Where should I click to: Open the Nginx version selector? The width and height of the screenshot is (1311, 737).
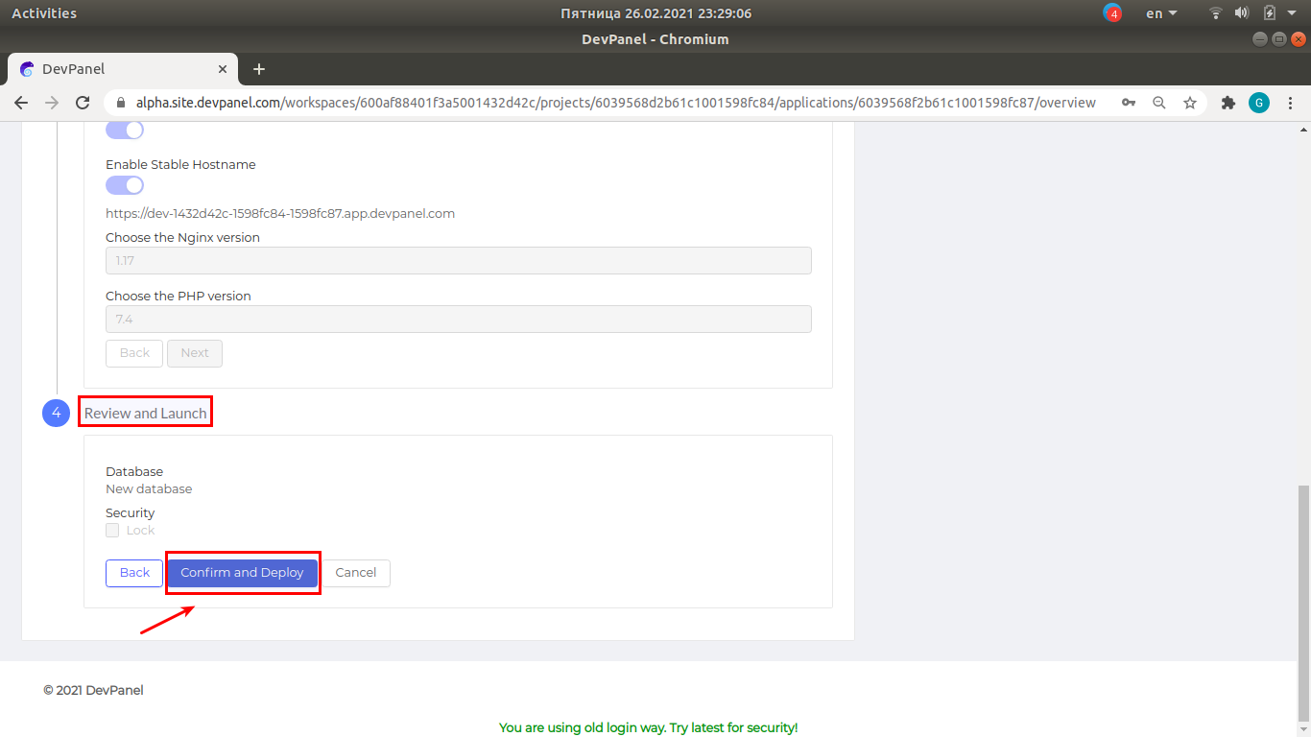tap(458, 260)
